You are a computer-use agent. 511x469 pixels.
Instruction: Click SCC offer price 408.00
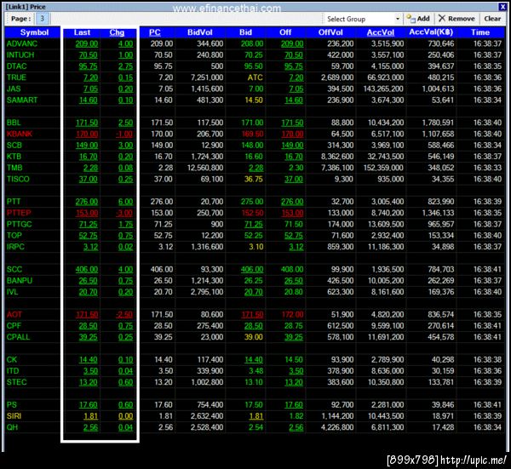292,270
